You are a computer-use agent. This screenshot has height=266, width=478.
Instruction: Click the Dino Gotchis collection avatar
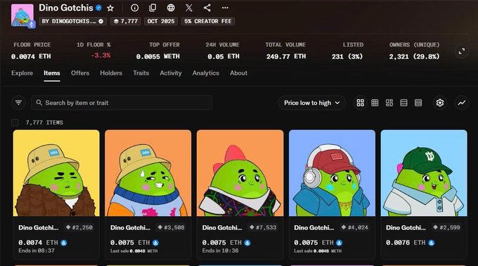coord(22,15)
